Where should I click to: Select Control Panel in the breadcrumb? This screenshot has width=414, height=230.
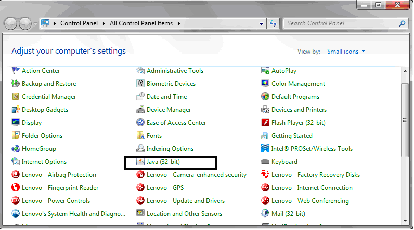pyautogui.click(x=79, y=23)
